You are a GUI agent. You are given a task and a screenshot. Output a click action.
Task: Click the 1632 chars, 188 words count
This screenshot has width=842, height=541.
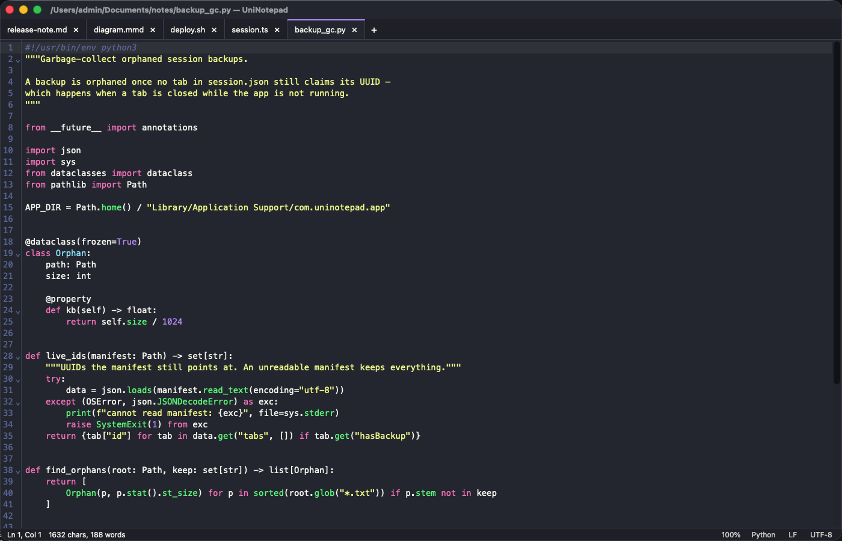87,534
